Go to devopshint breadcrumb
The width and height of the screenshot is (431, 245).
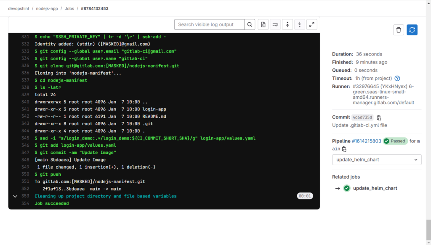[19, 8]
